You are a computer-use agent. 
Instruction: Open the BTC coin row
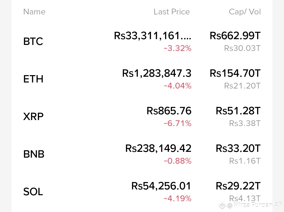pyautogui.click(x=142, y=42)
